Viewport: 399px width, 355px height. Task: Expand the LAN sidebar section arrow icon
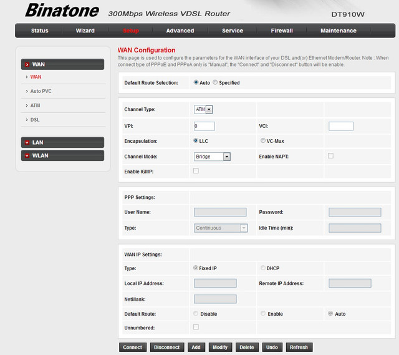point(27,143)
